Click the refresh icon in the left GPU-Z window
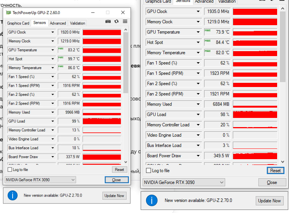The height and width of the screenshot is (213, 289). (116, 21)
